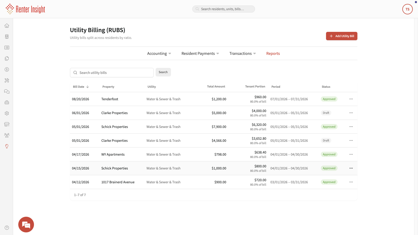Open actions menu for 06/01/2026 Clarke Properties bill
The width and height of the screenshot is (418, 235).
tap(351, 113)
